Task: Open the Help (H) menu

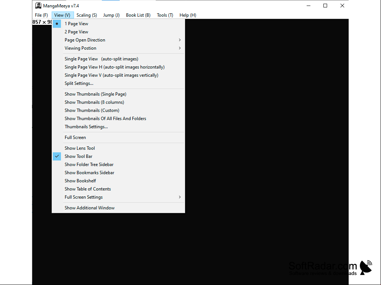Action: (x=188, y=15)
